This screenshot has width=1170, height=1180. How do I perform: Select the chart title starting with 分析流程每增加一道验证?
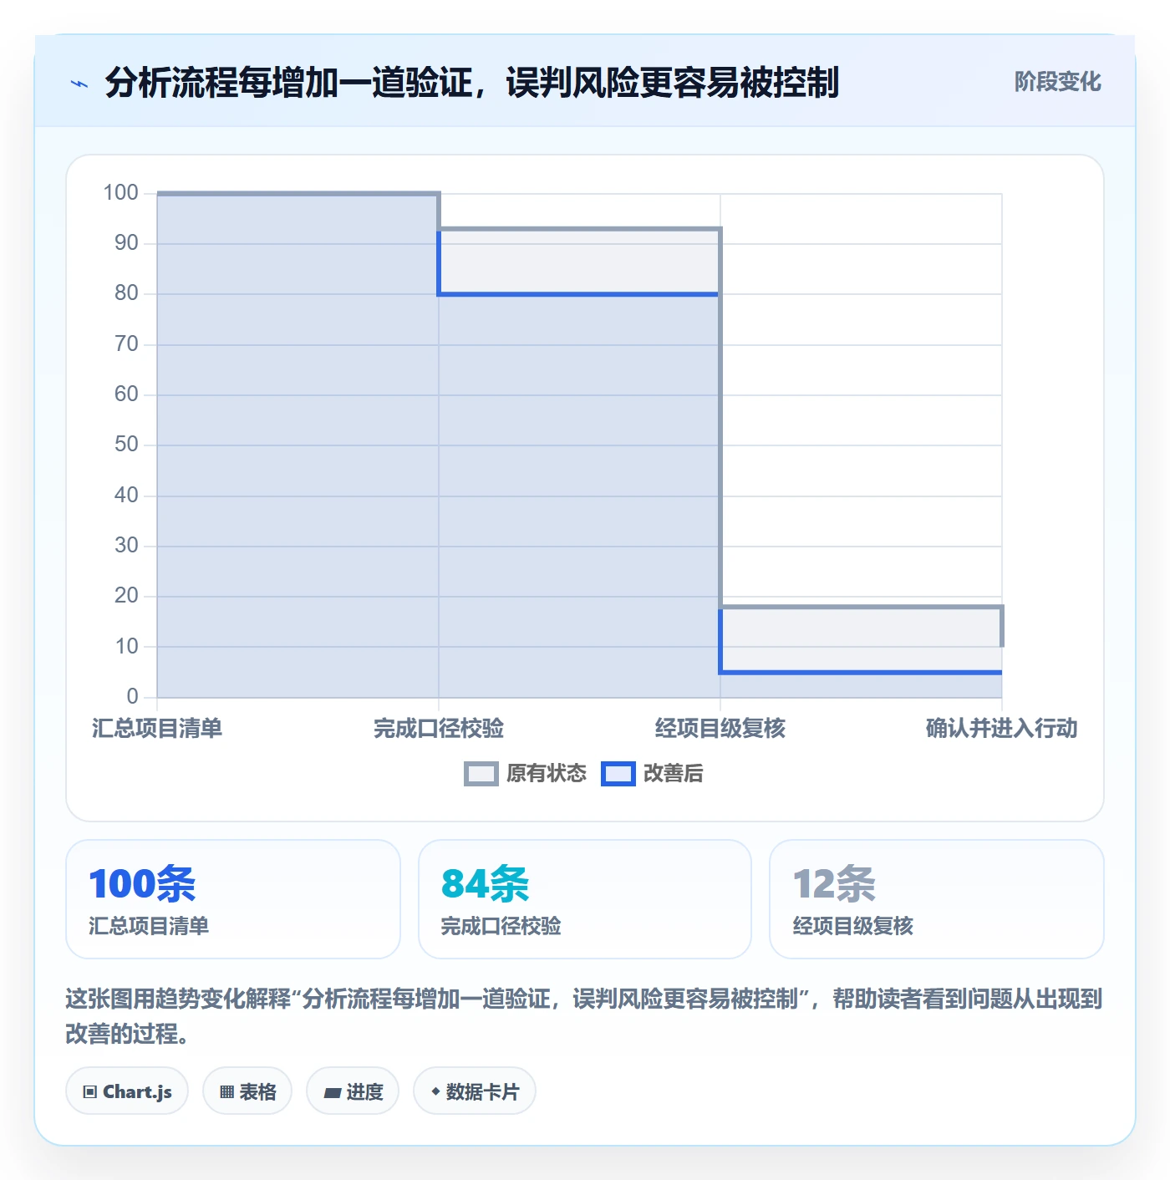pyautogui.click(x=472, y=83)
